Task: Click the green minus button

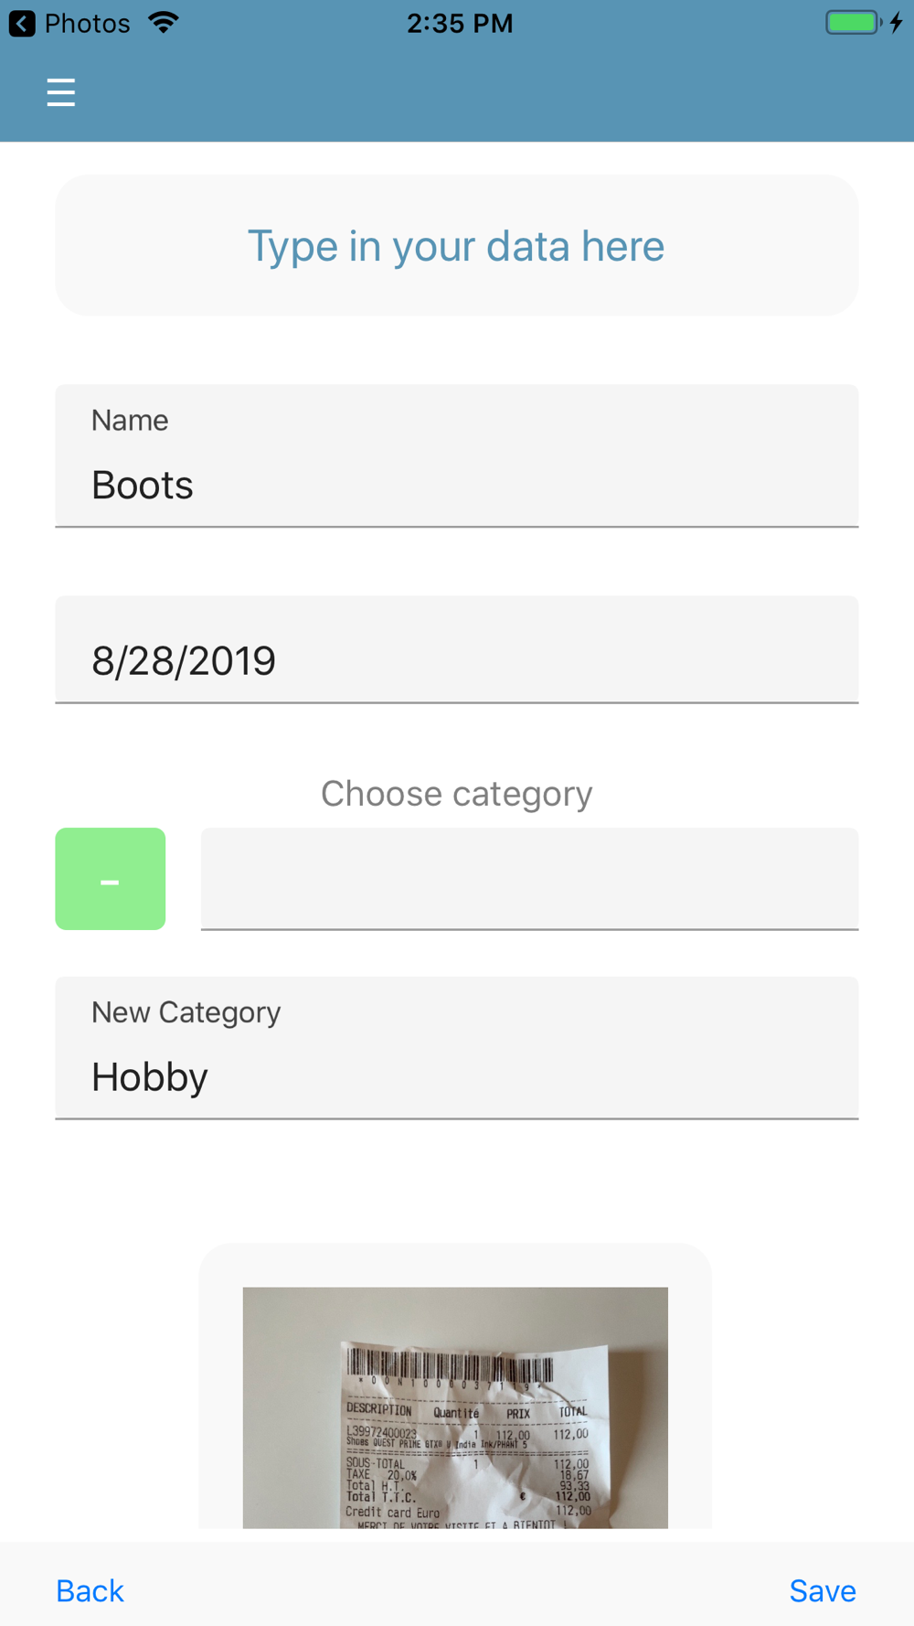Action: pos(111,879)
